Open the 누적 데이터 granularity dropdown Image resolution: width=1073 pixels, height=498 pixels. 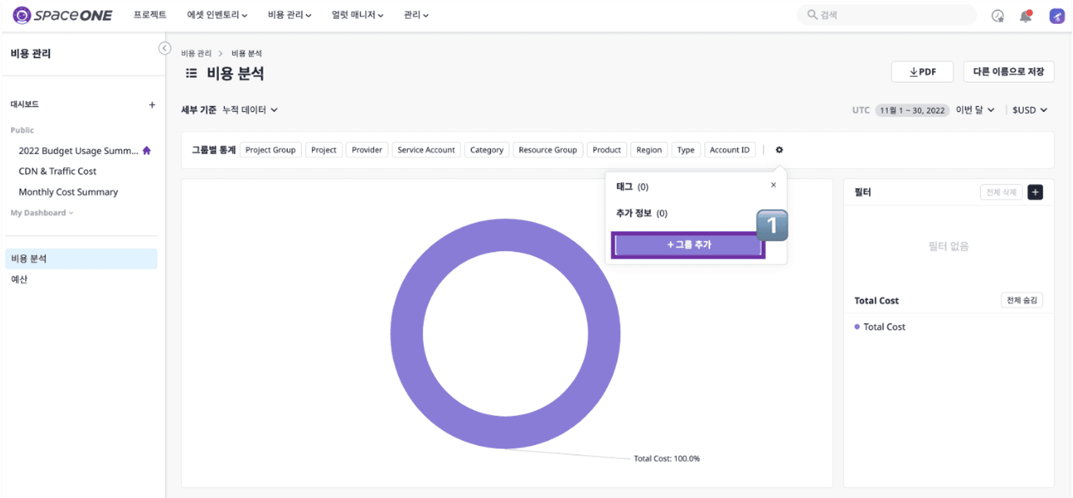coord(250,110)
